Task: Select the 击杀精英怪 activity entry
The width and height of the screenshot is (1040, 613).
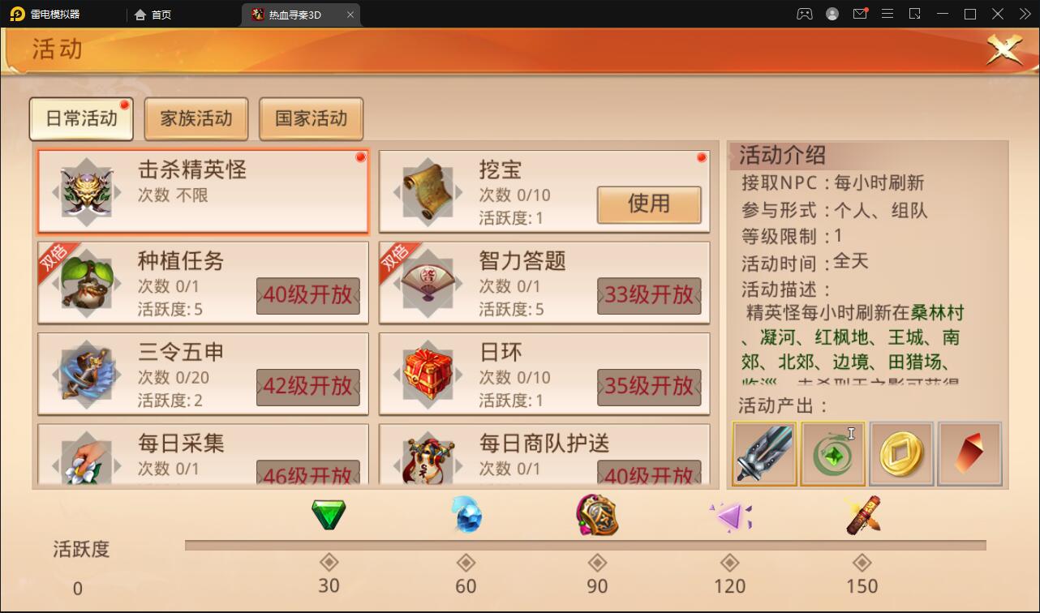Action: pyautogui.click(x=203, y=191)
